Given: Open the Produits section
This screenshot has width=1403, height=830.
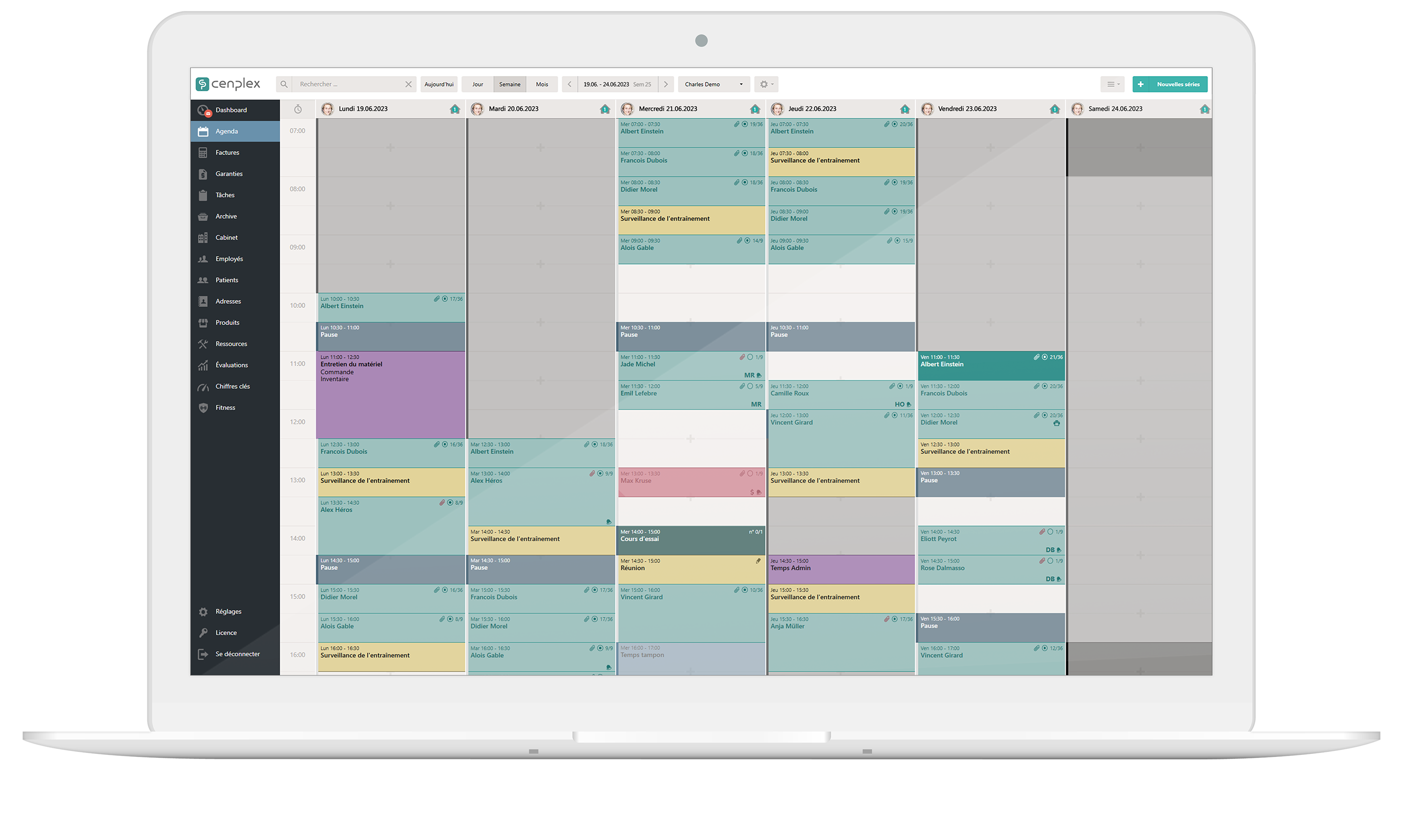Looking at the screenshot, I should [x=235, y=323].
